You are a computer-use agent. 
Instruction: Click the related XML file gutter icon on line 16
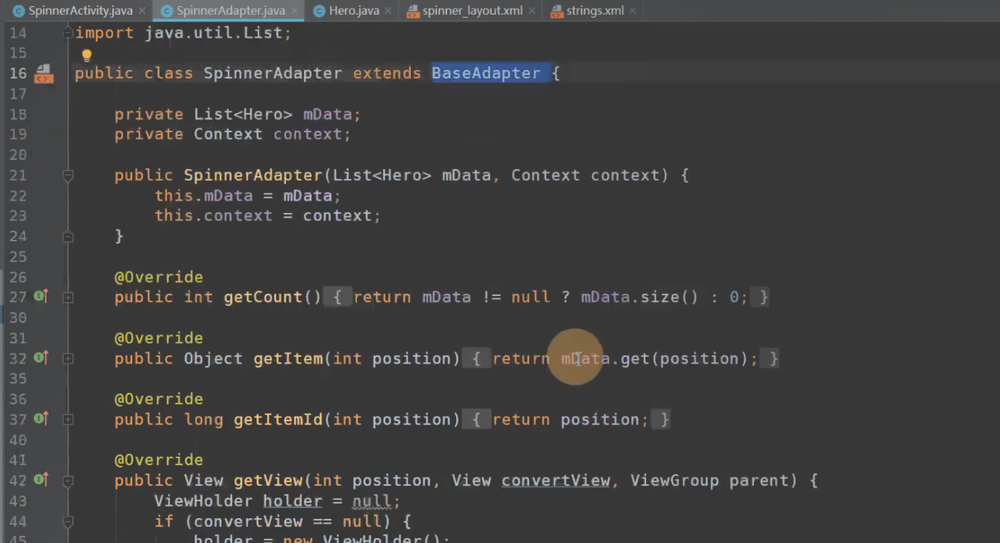(44, 74)
